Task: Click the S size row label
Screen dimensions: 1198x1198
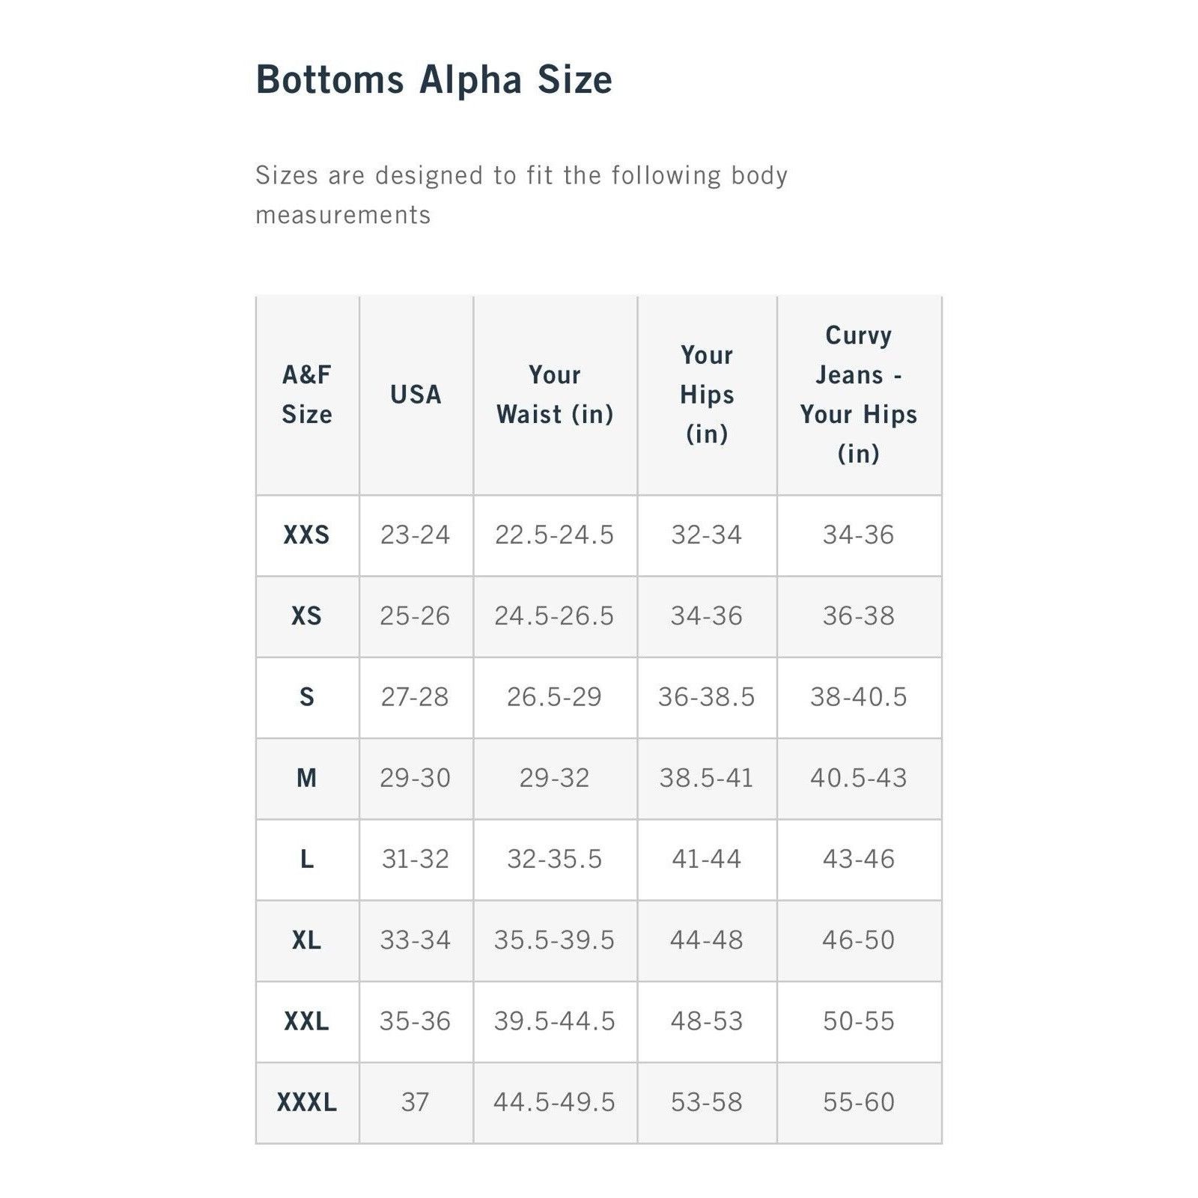Action: (x=307, y=697)
